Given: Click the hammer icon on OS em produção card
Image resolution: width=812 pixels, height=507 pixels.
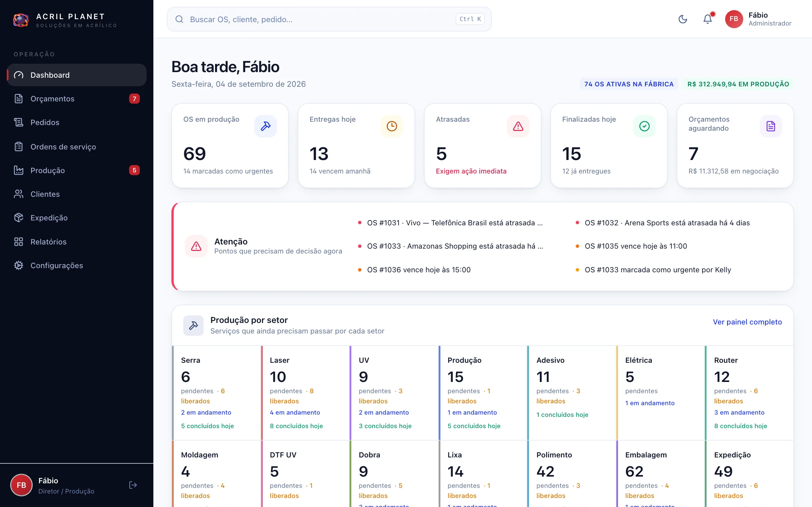Looking at the screenshot, I should pos(265,126).
